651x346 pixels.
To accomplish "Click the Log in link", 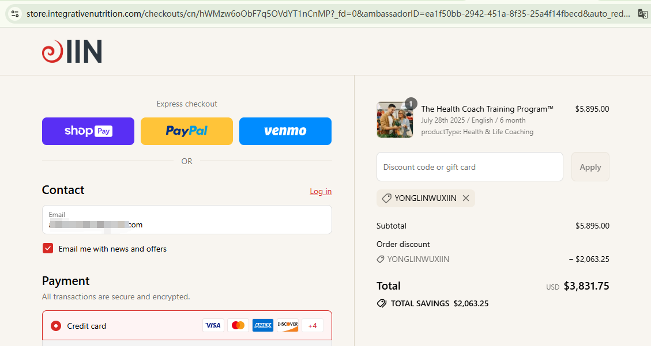I will pyautogui.click(x=321, y=191).
